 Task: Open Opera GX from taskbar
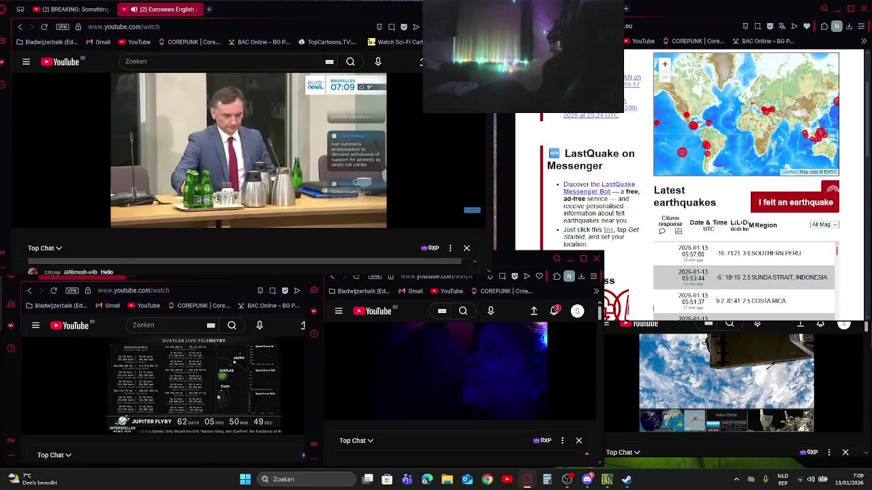(x=527, y=479)
